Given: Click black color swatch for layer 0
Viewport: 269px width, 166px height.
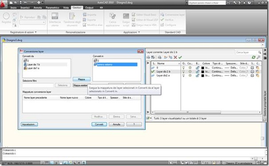Looking at the screenshot, I should pos(203,68).
